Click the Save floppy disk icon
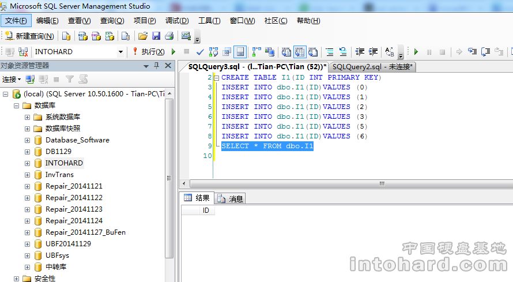 point(156,36)
